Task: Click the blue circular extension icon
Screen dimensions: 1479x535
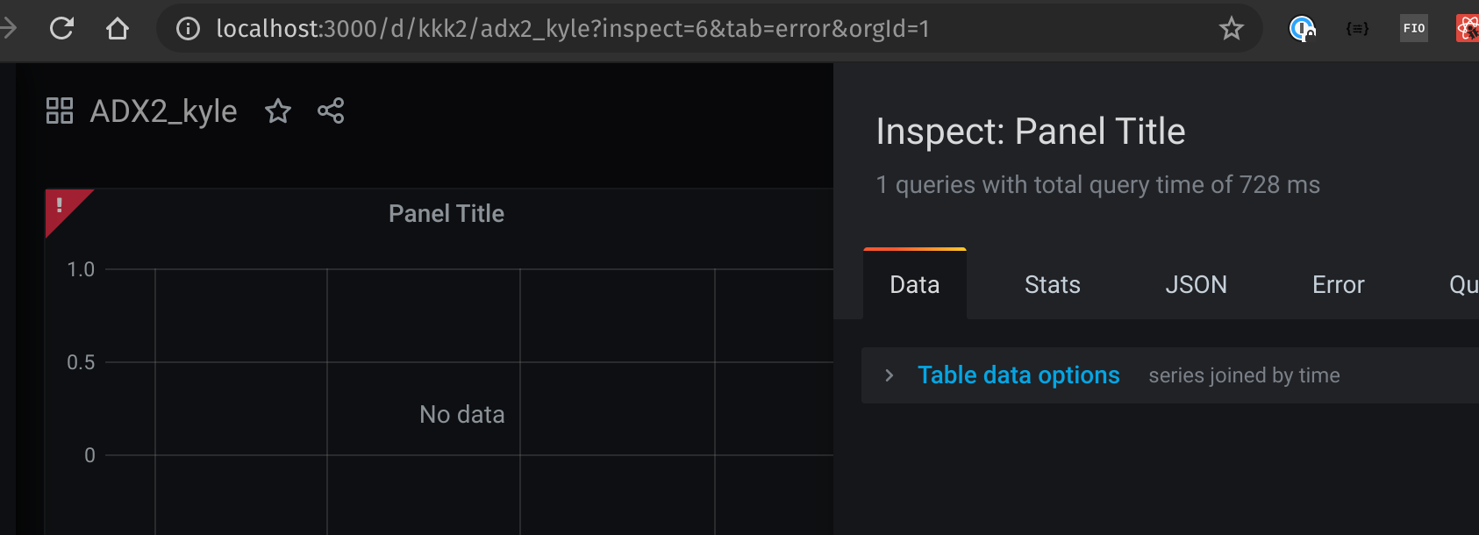Action: point(1301,28)
